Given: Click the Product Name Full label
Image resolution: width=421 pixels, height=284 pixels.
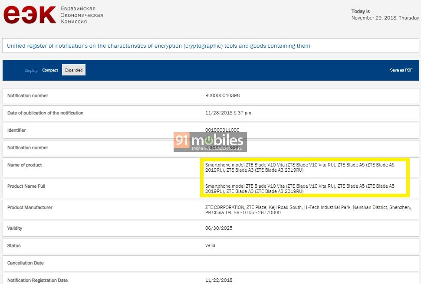Looking at the screenshot, I should click(x=26, y=186).
